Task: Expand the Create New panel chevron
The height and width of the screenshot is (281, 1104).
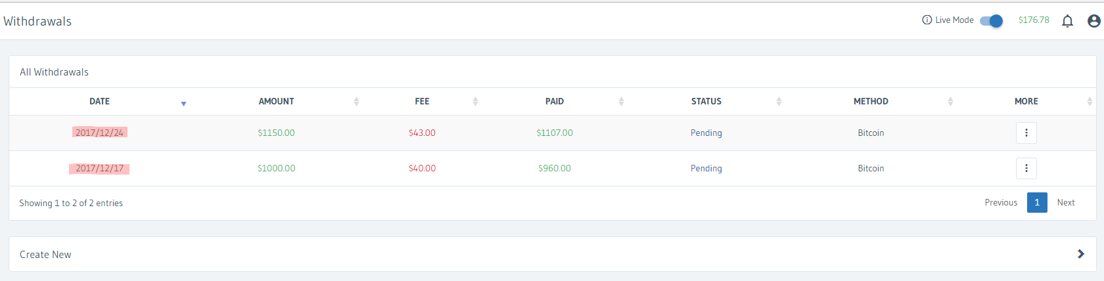Action: 1080,254
